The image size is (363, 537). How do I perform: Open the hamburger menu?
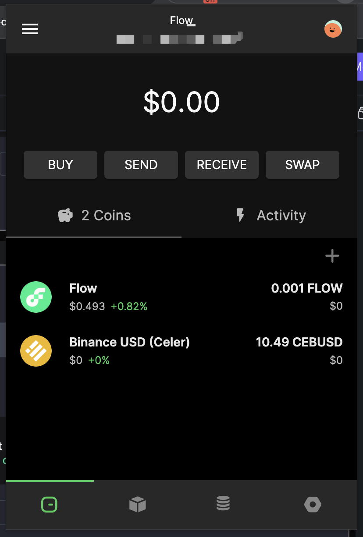coord(30,29)
